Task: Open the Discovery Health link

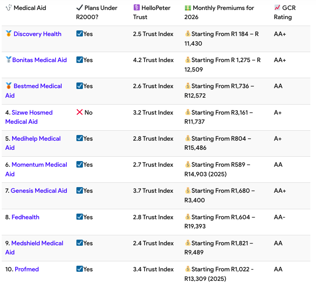Action: click(x=37, y=34)
